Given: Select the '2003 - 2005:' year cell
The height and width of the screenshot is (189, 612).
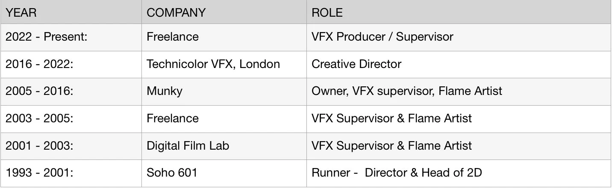Looking at the screenshot, I should pyautogui.click(x=39, y=118).
